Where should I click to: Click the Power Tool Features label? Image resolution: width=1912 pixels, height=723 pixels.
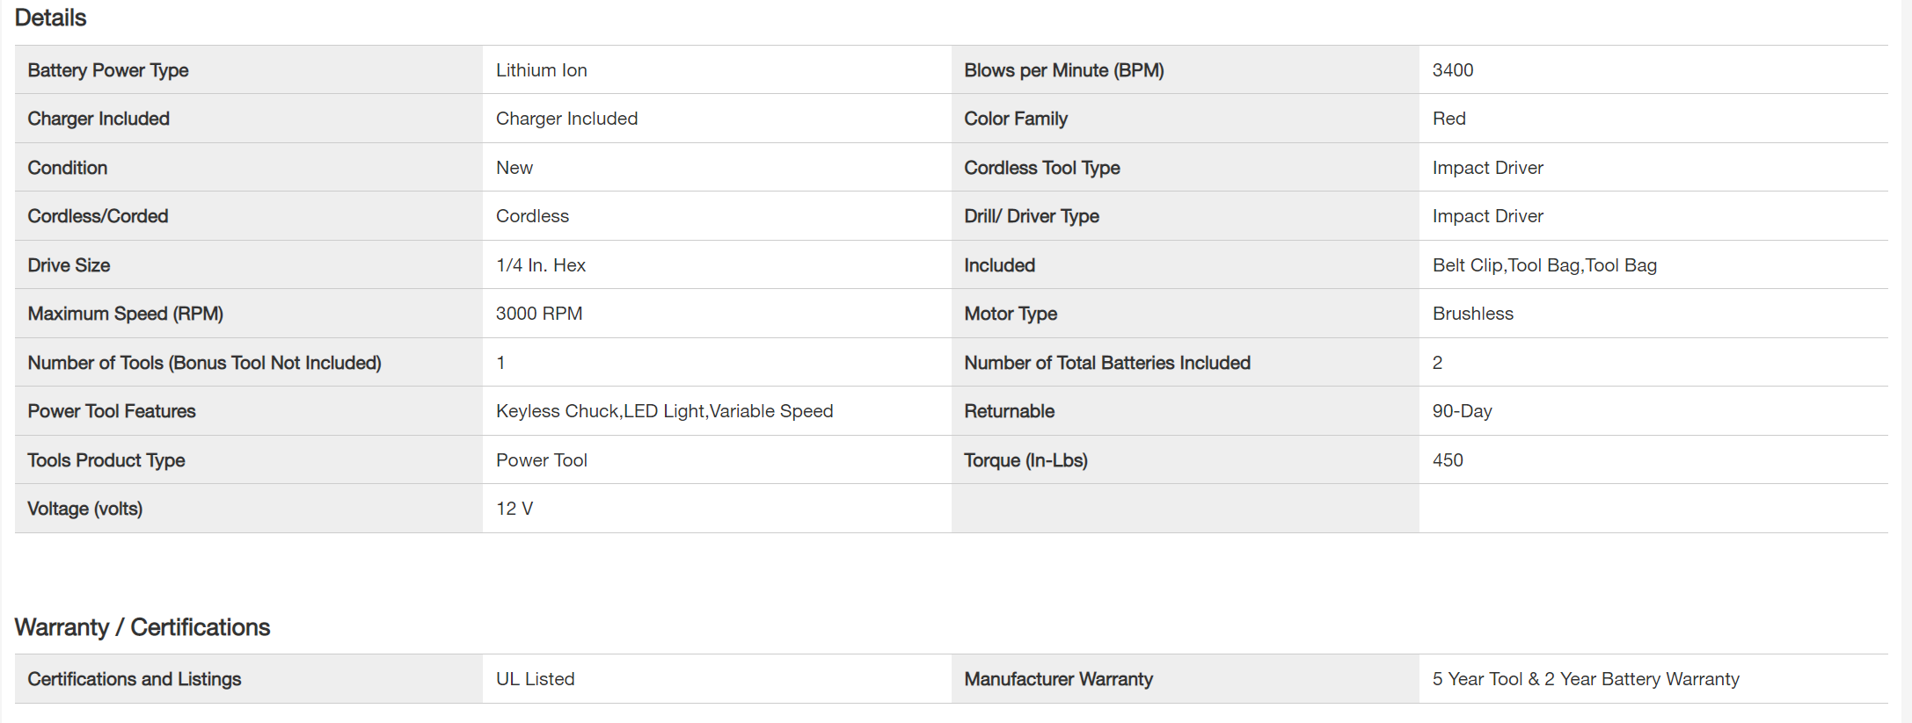pyautogui.click(x=111, y=411)
